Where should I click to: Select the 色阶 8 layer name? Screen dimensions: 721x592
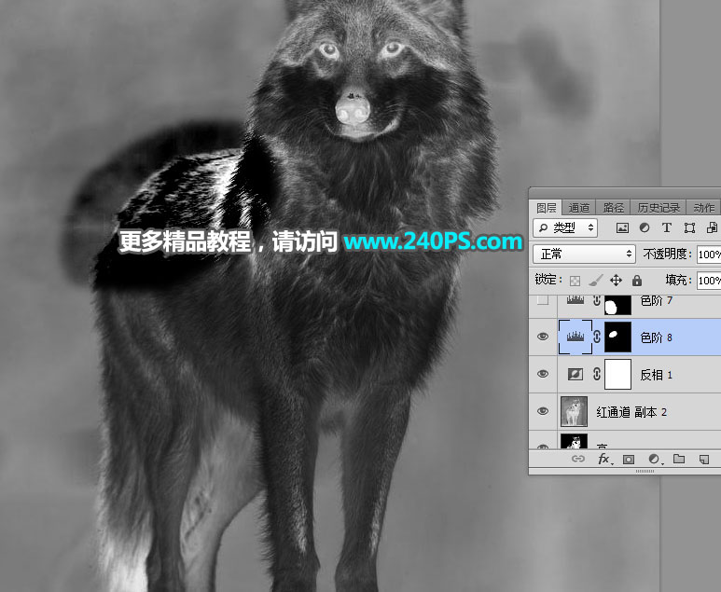(656, 337)
